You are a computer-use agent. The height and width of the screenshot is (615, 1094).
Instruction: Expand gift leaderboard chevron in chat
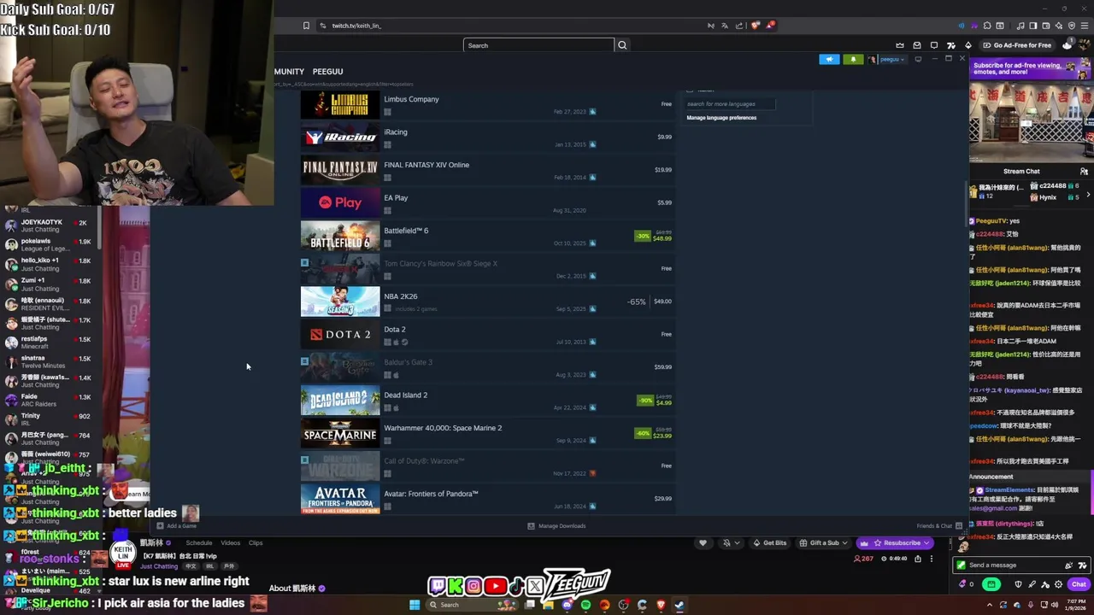(x=1088, y=196)
